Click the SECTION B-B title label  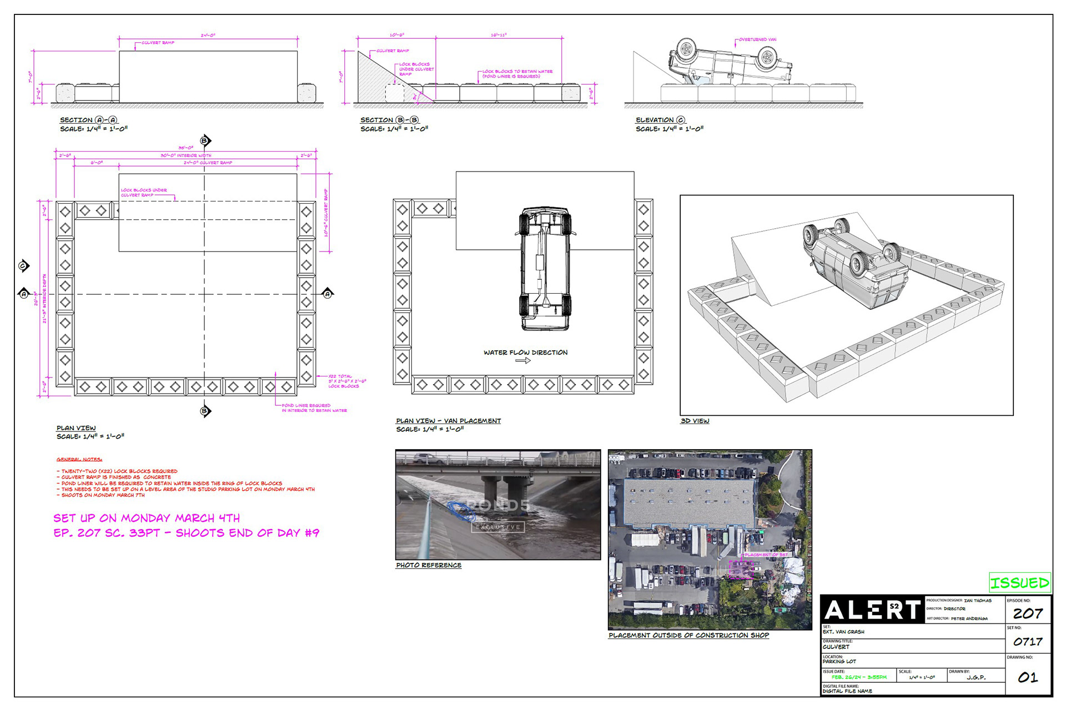click(389, 120)
